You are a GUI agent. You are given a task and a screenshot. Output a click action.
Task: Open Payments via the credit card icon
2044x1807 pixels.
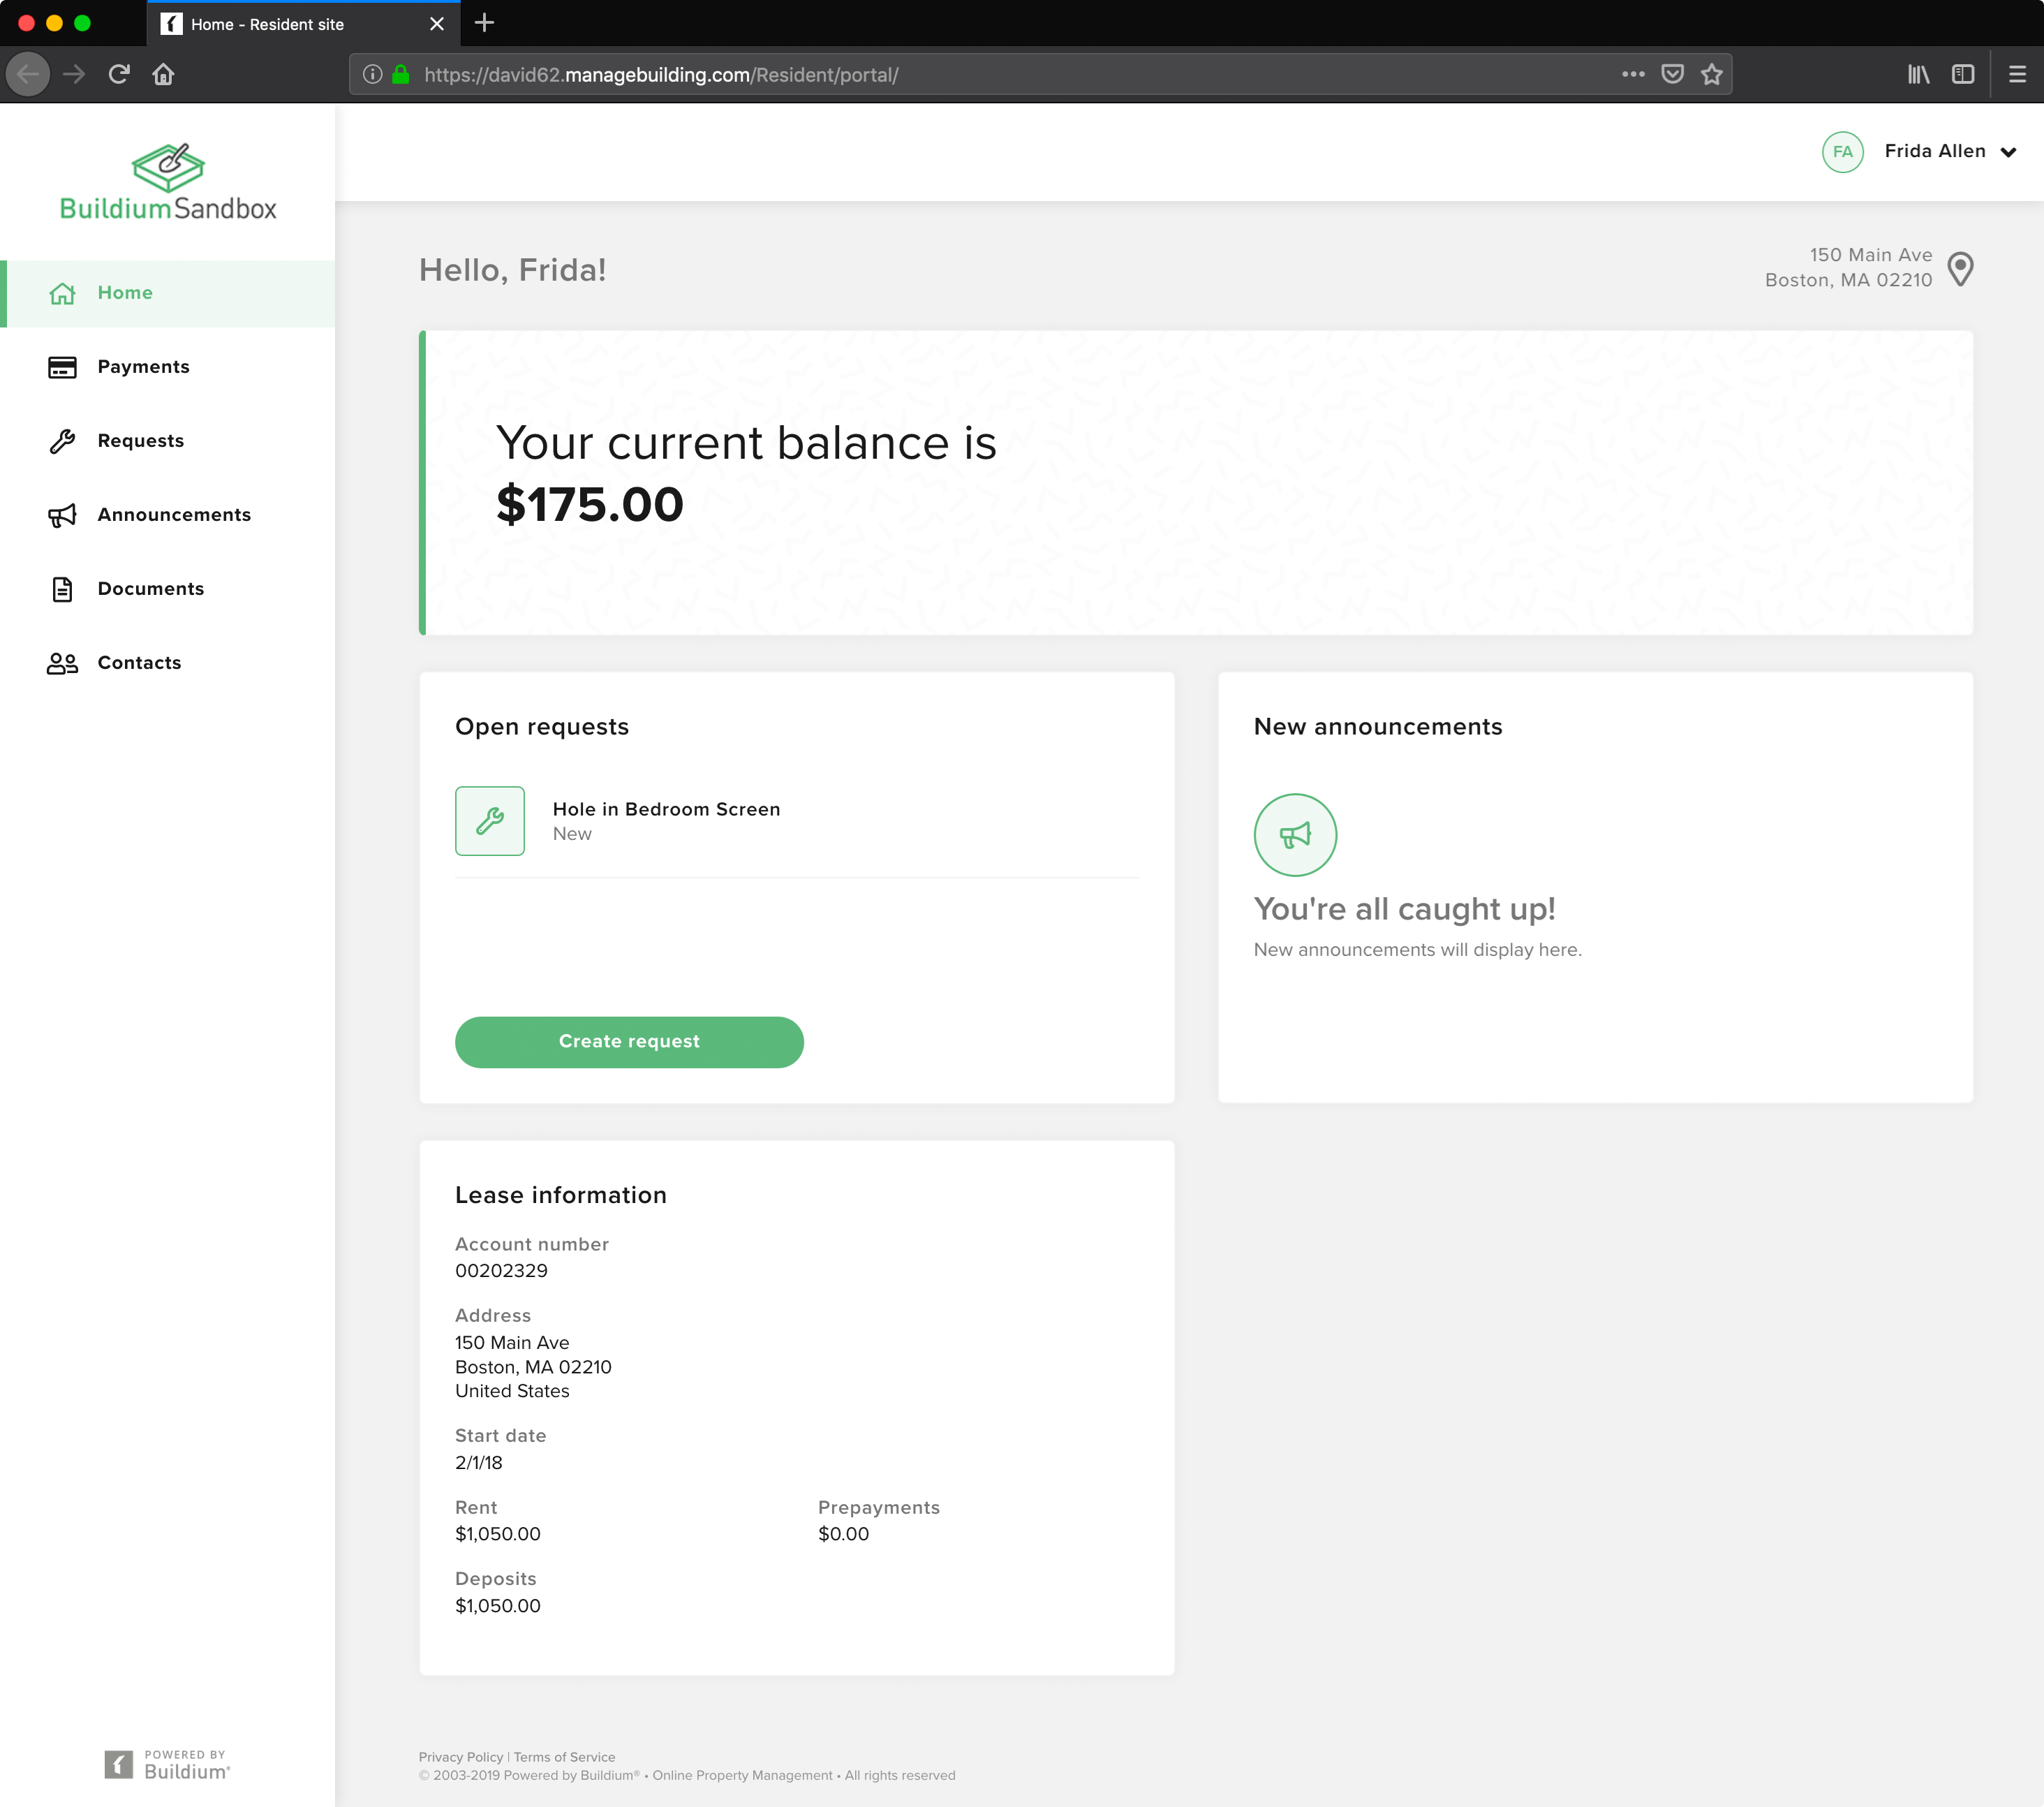point(62,367)
